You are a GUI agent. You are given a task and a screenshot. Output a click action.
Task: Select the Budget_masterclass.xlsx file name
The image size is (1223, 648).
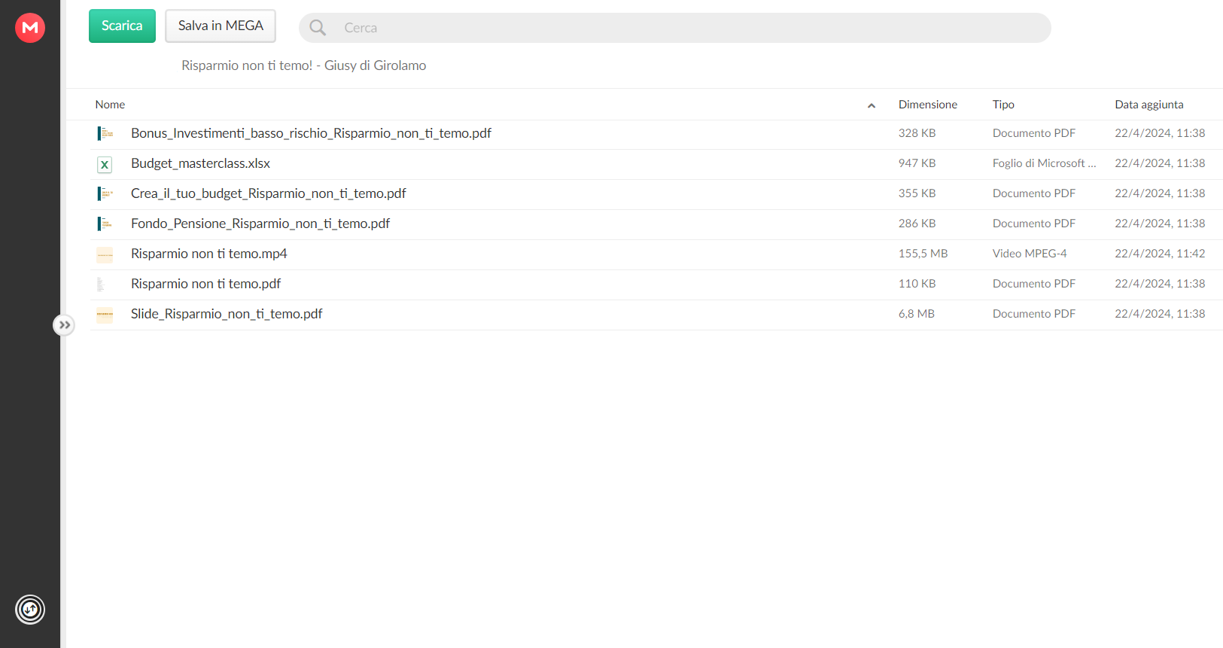200,163
